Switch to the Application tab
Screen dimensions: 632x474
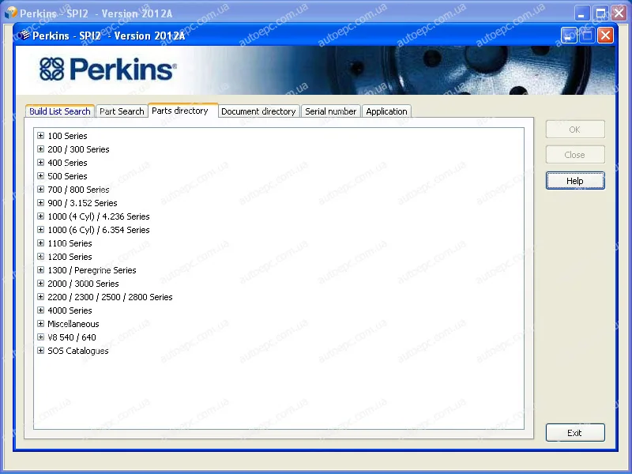(386, 111)
